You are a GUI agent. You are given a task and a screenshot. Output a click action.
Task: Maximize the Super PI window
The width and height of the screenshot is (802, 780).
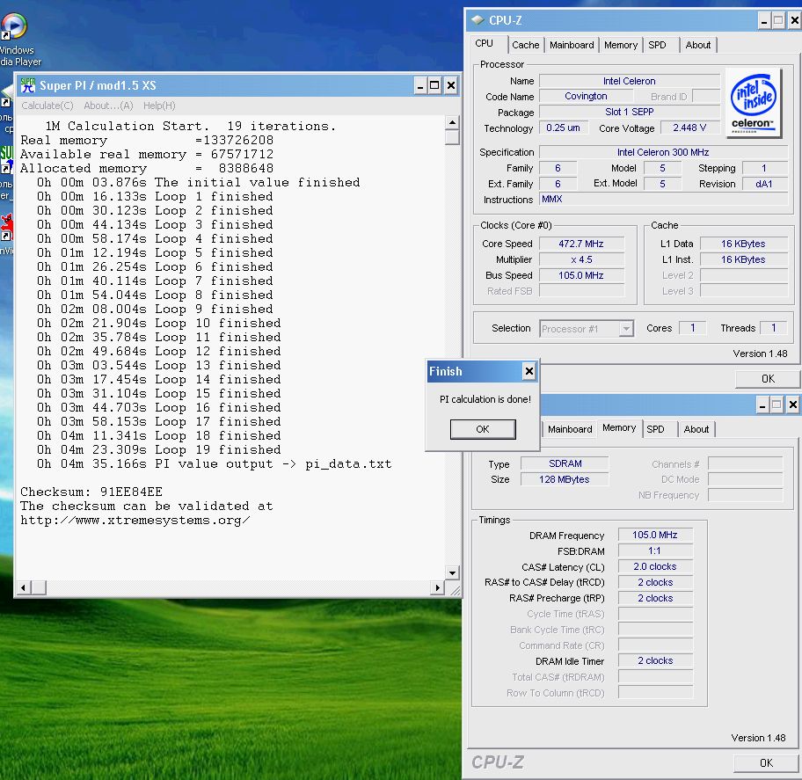click(x=434, y=85)
